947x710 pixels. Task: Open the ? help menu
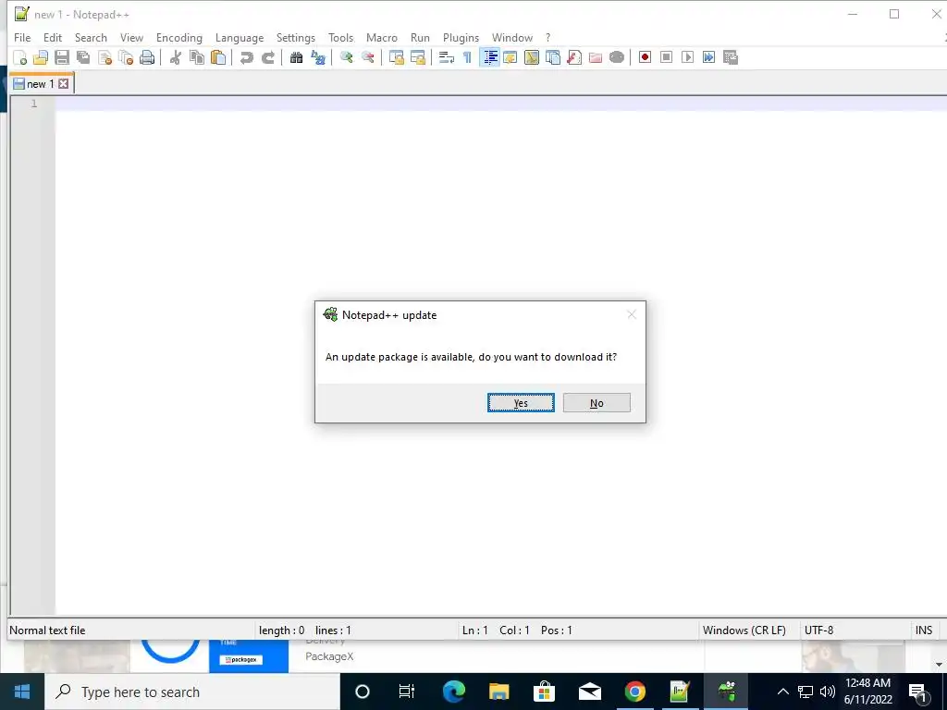(x=547, y=37)
